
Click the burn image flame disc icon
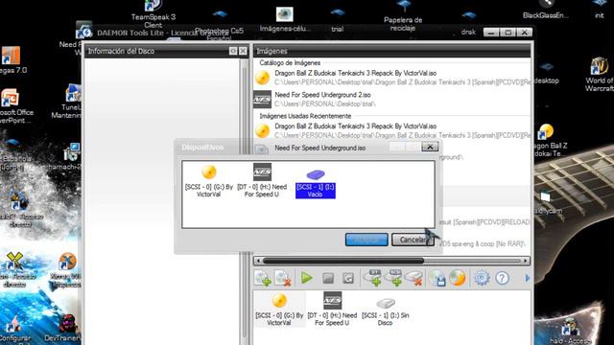click(x=458, y=278)
